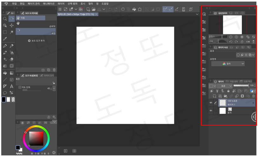The height and width of the screenshot is (156, 258).
Task: Click color wheel saturation square
Action: pos(36,139)
